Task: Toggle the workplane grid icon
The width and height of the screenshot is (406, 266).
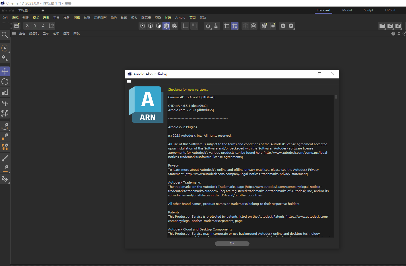Action: pyautogui.click(x=227, y=26)
